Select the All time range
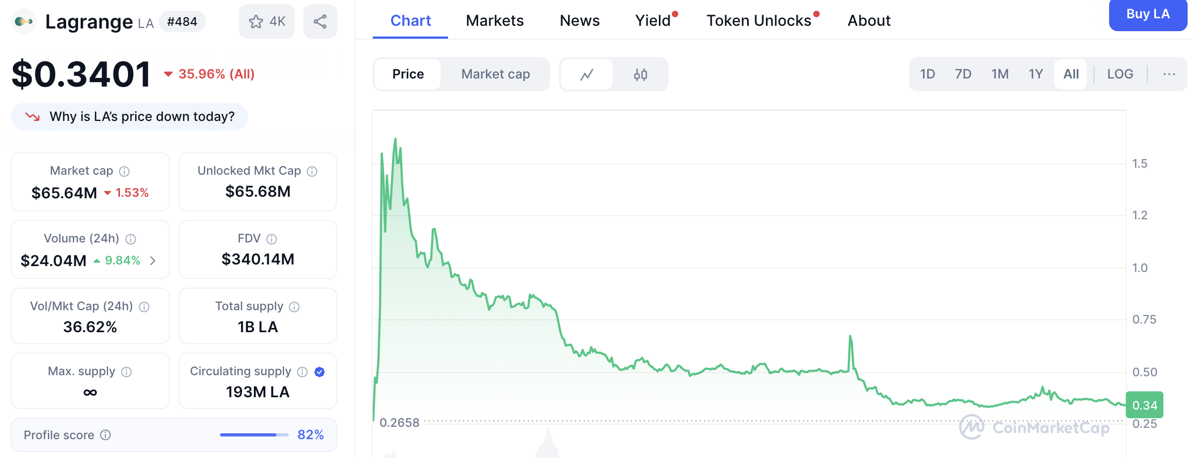This screenshot has width=1193, height=458. [1070, 74]
